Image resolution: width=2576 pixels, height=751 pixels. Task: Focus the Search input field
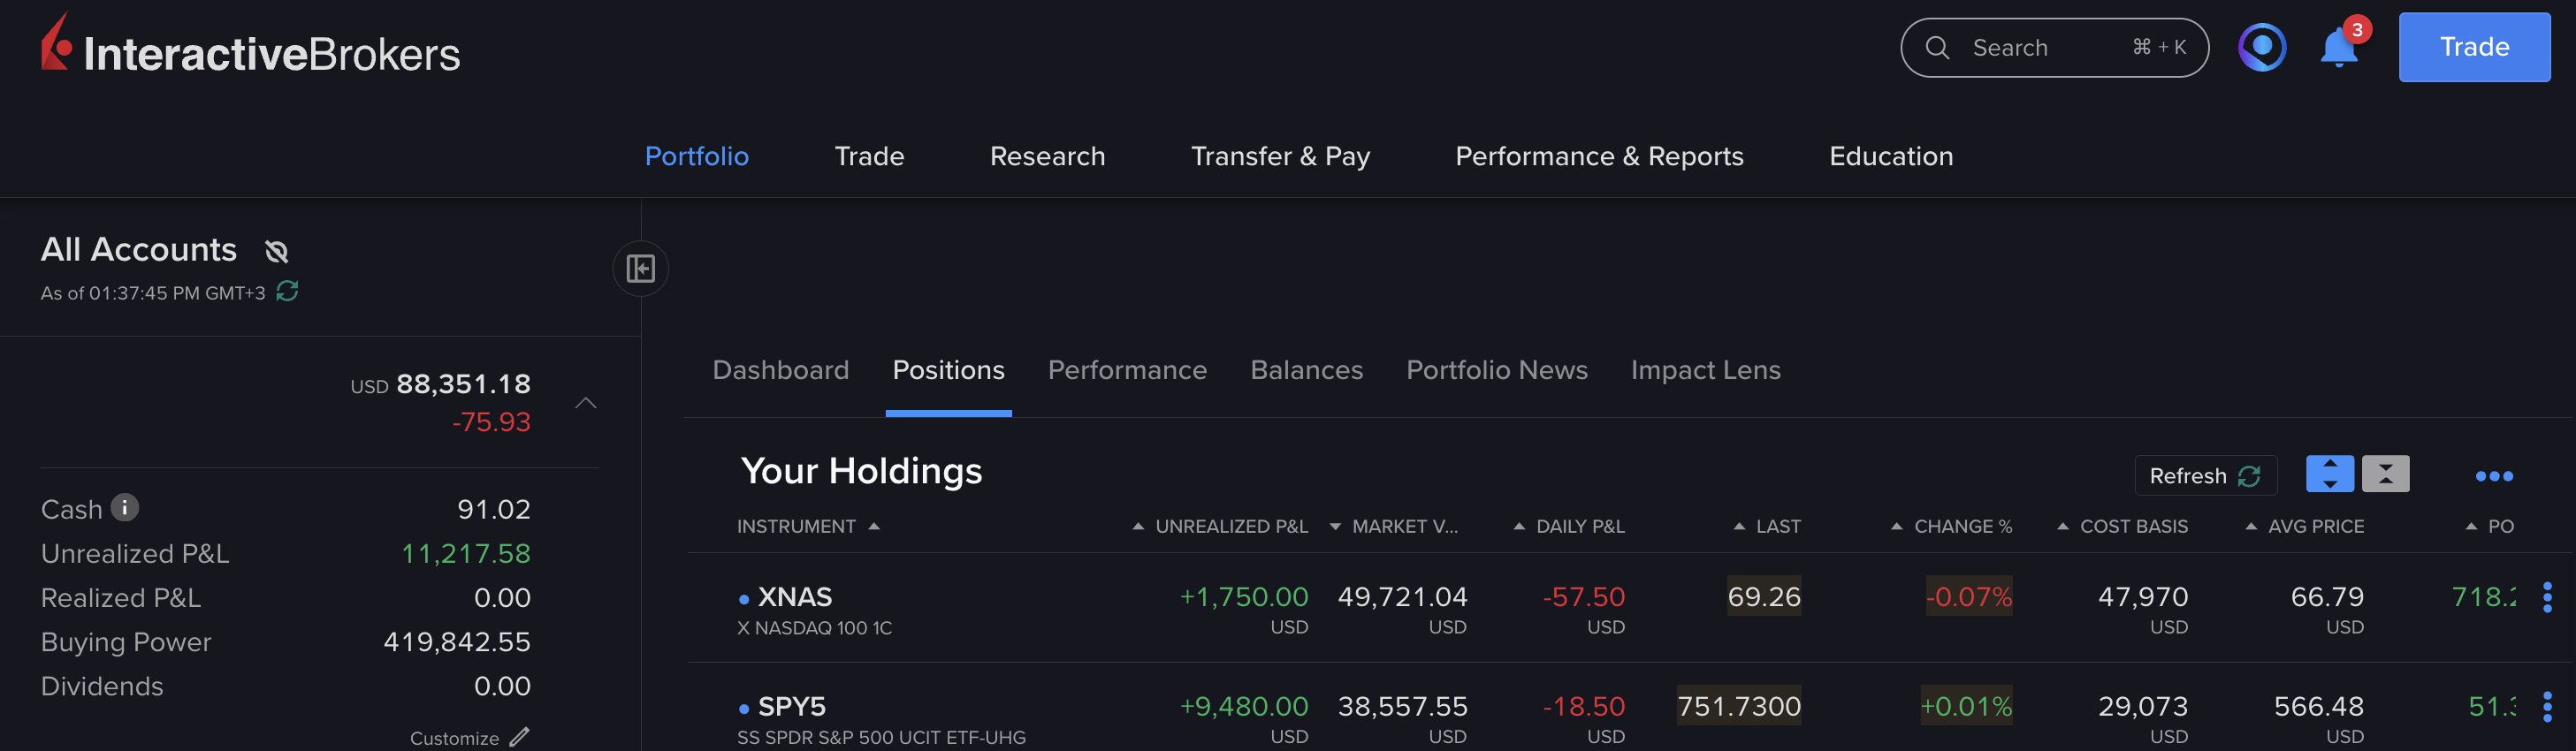(2054, 47)
